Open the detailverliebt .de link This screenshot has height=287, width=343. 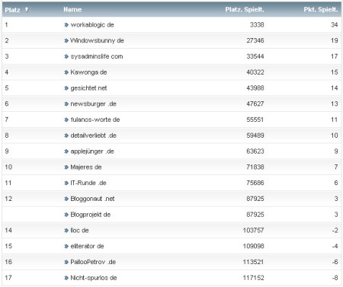93,136
